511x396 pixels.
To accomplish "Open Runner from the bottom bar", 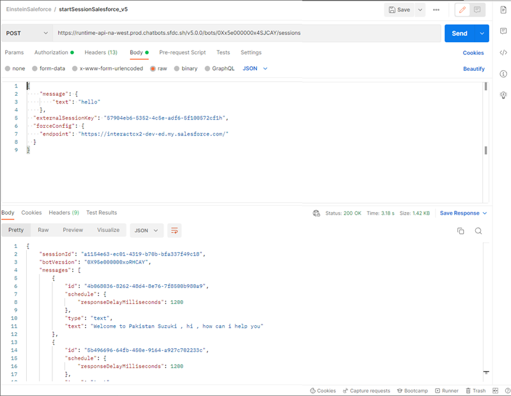I will [x=446, y=390].
